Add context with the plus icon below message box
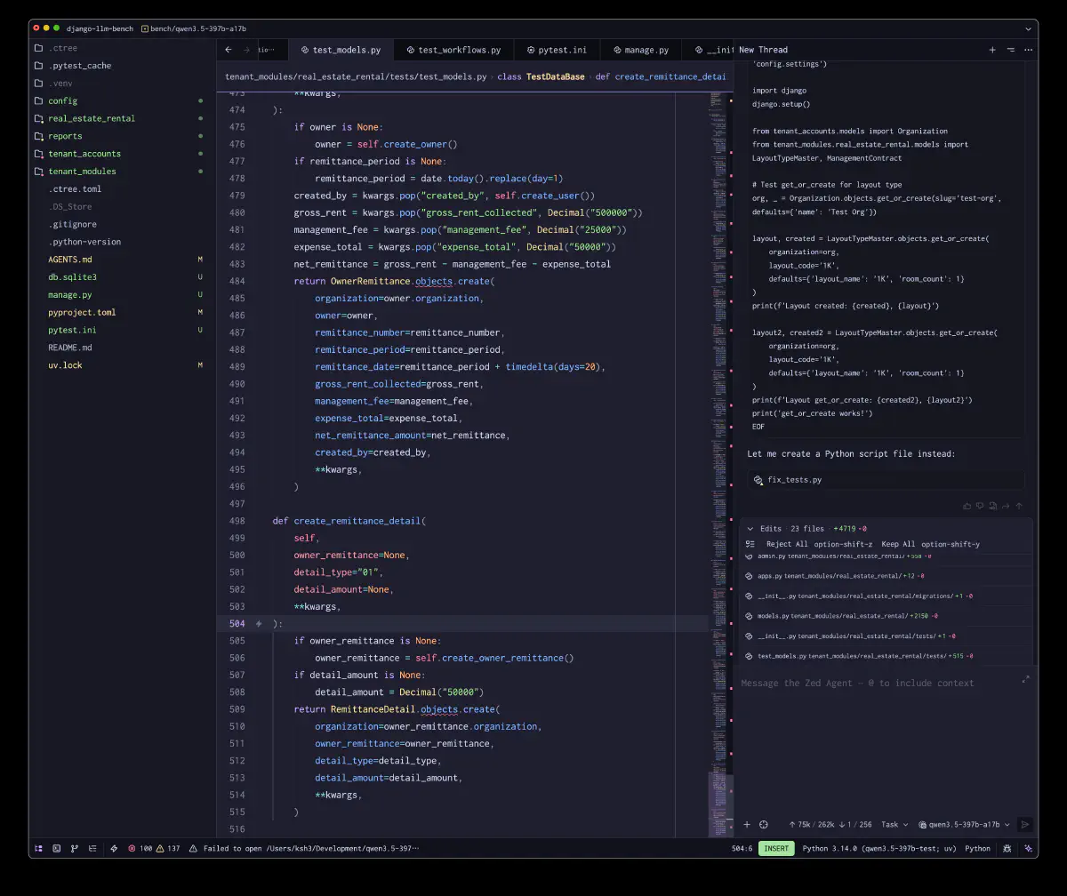 coord(747,824)
